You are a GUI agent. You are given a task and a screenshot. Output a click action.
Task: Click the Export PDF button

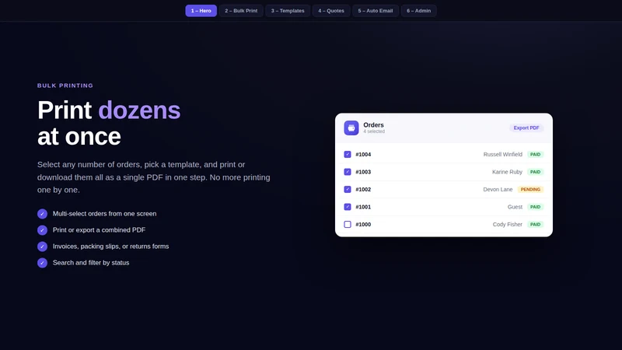(x=526, y=128)
